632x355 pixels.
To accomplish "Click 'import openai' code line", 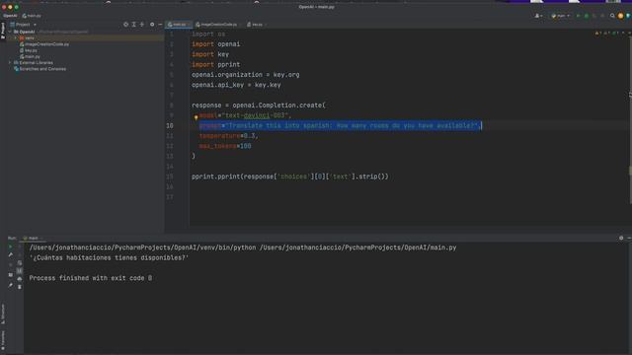I will [x=215, y=44].
